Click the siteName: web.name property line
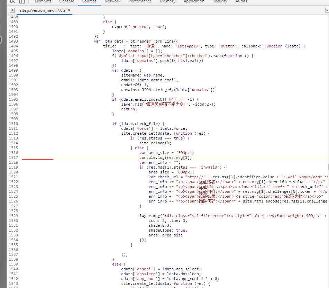 (x=143, y=75)
